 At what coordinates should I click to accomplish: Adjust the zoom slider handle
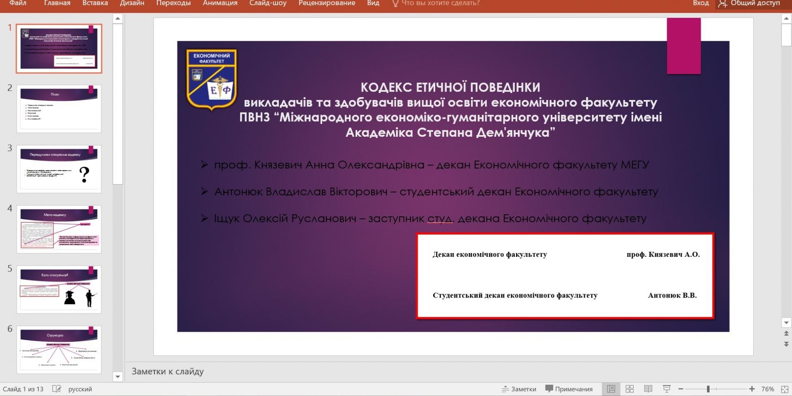(x=708, y=389)
